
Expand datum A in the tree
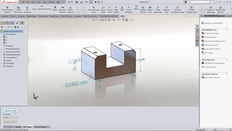tap(1, 37)
